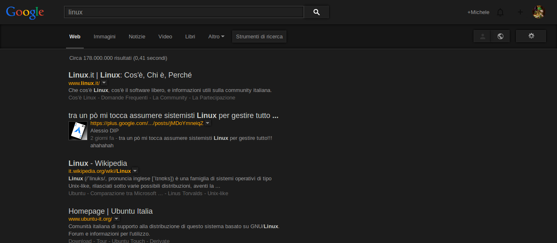Switch to the Immagini tab
557x243 pixels.
[x=104, y=37]
